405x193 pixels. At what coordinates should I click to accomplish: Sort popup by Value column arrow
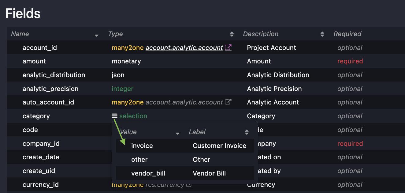(x=177, y=133)
